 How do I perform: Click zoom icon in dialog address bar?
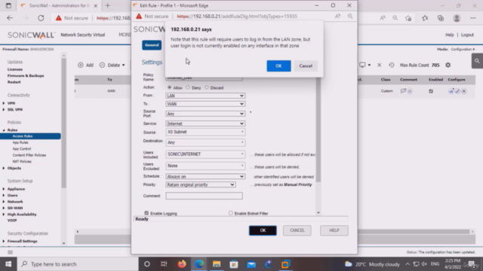point(350,16)
